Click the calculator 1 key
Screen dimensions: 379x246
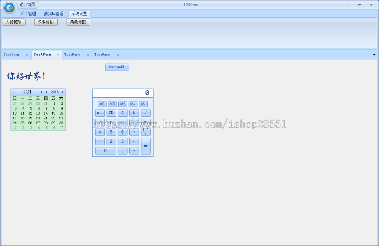point(100,142)
